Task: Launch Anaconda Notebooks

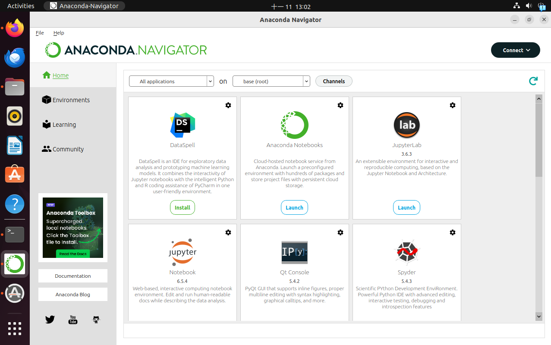Action: pos(295,207)
